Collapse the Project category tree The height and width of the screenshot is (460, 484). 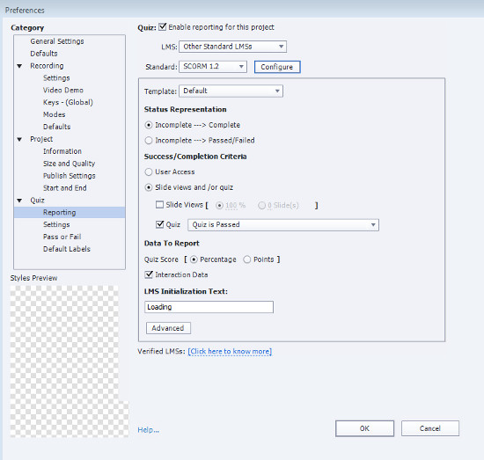19,140
